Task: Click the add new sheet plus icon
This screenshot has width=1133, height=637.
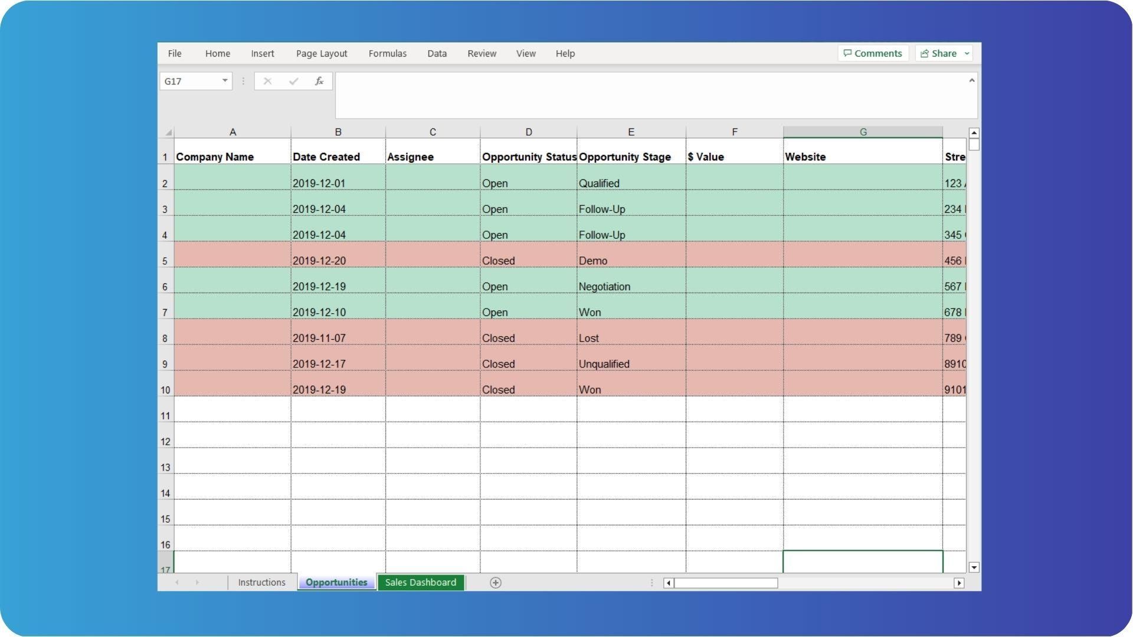Action: click(495, 582)
